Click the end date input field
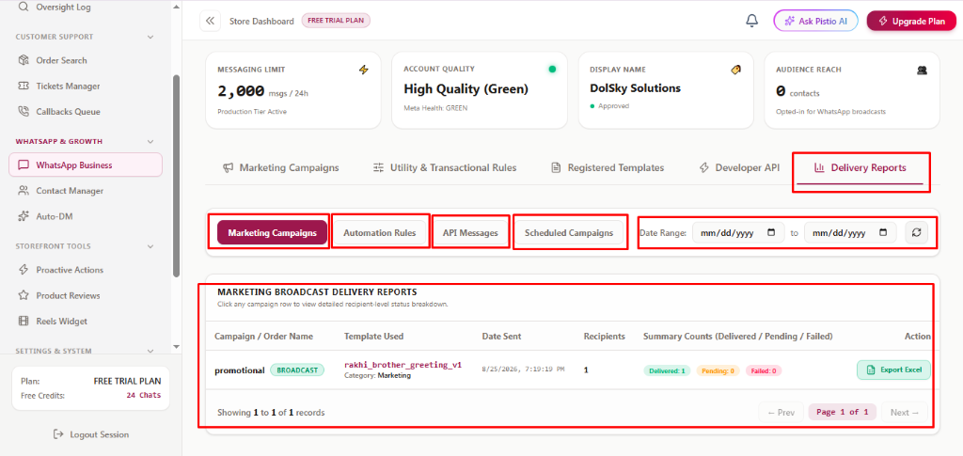The height and width of the screenshot is (456, 963). click(850, 233)
